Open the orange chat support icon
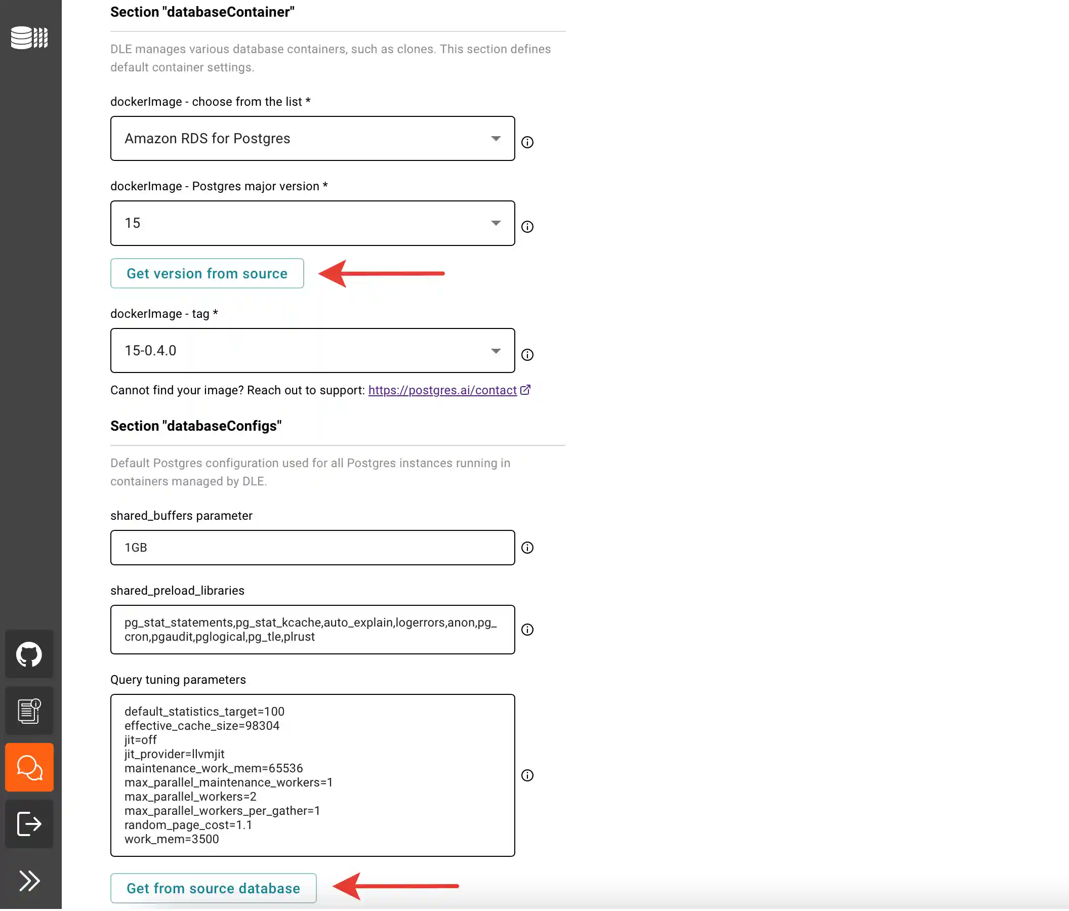This screenshot has height=911, width=1069. click(29, 767)
